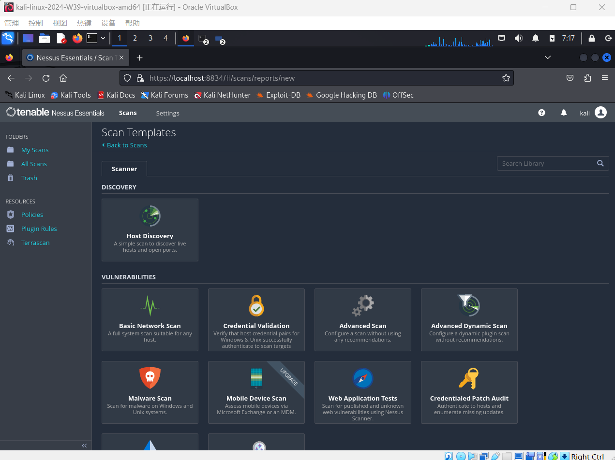
Task: Open Kali applications menu dragon icon
Action: pyautogui.click(x=8, y=38)
